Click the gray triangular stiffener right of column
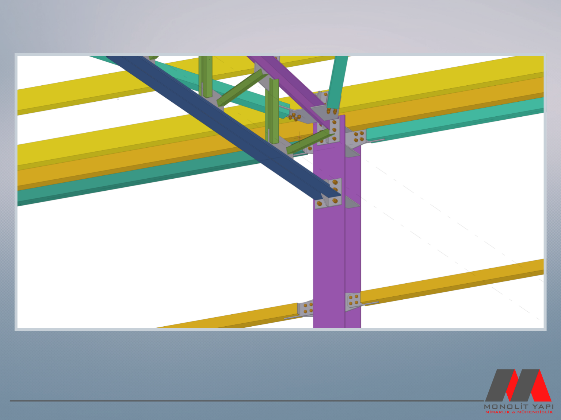This screenshot has height=420, width=561. [352, 203]
